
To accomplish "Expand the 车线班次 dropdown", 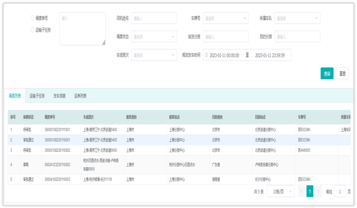I will pos(154,55).
